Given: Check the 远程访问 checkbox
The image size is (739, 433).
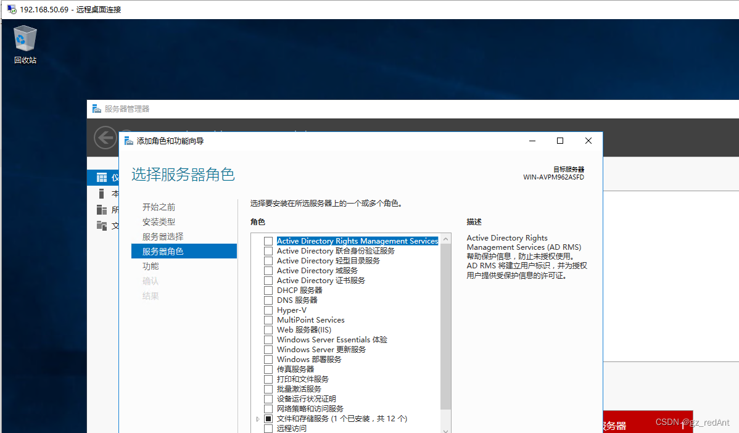Looking at the screenshot, I should pos(268,429).
